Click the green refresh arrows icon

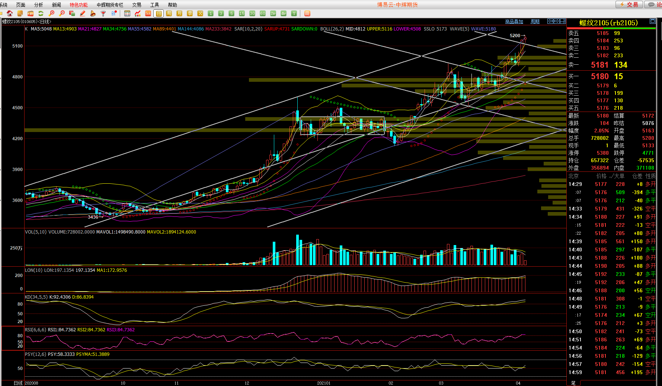point(41,13)
